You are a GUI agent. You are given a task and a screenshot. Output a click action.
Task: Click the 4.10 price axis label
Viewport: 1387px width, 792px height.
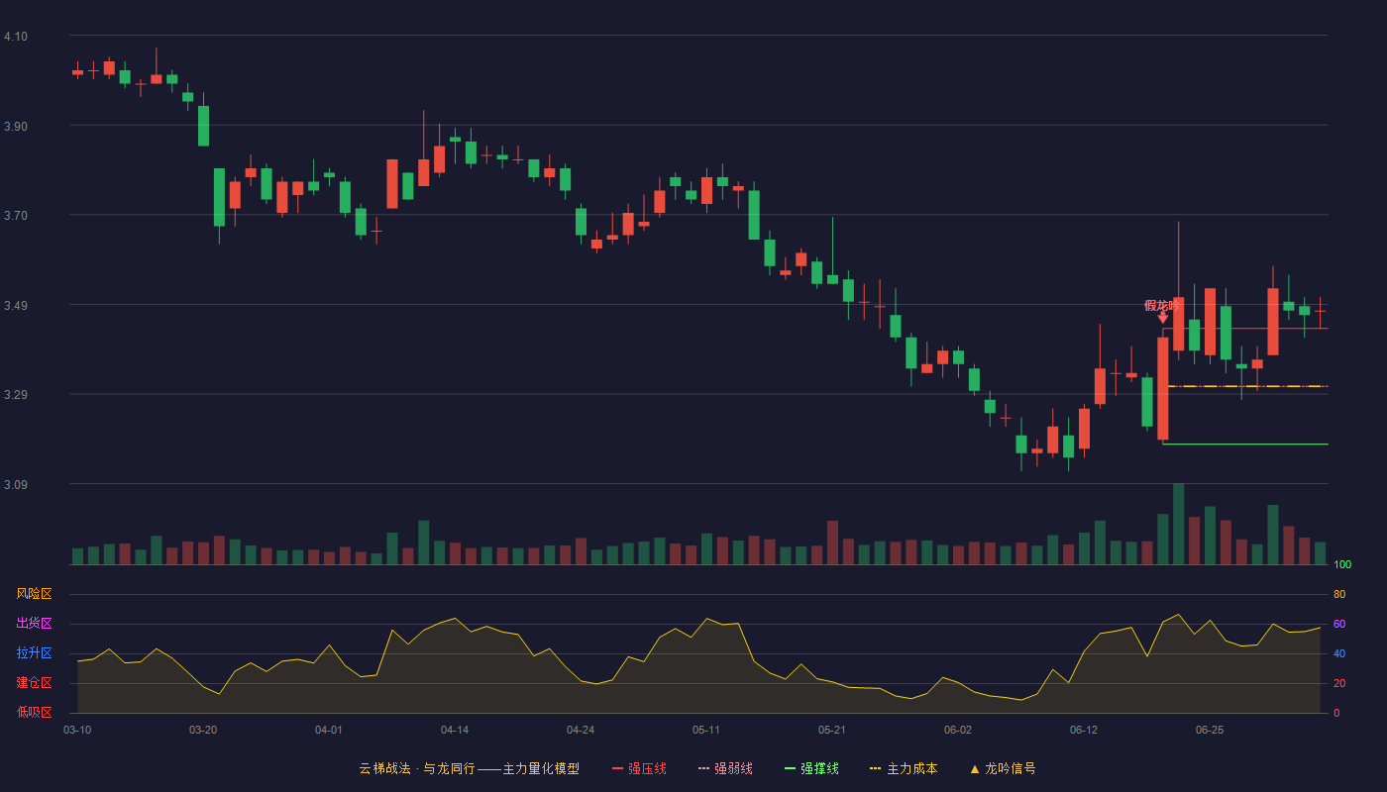tap(16, 37)
